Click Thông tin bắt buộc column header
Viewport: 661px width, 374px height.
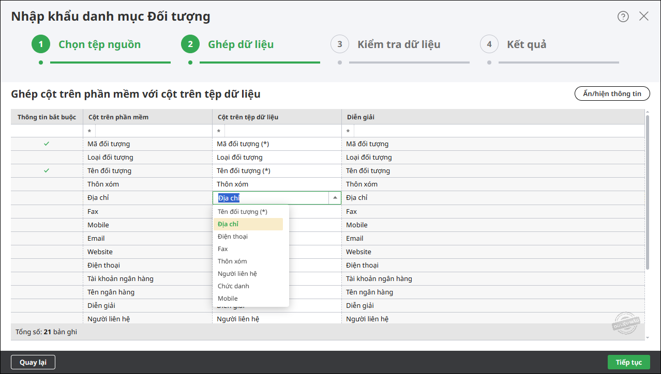47,117
